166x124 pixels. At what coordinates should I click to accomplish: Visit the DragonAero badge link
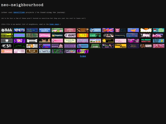(x=57, y=36)
